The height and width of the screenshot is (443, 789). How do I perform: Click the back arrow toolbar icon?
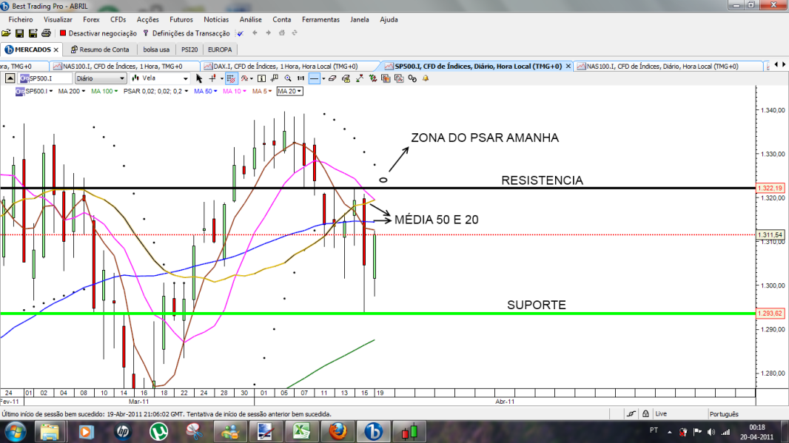[255, 33]
